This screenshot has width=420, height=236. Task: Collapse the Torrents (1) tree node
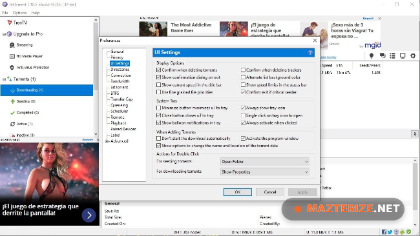tap(4, 79)
